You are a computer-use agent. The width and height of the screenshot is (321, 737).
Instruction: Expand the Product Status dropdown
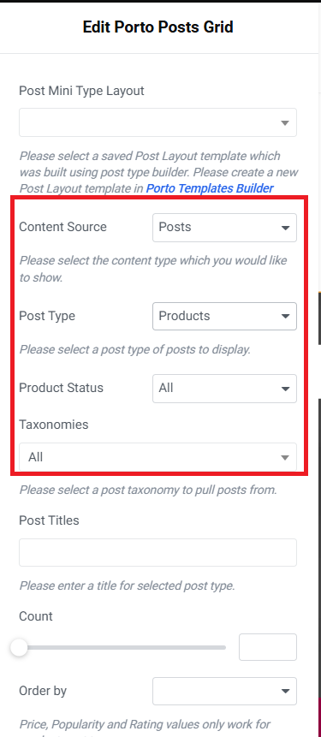pyautogui.click(x=224, y=389)
